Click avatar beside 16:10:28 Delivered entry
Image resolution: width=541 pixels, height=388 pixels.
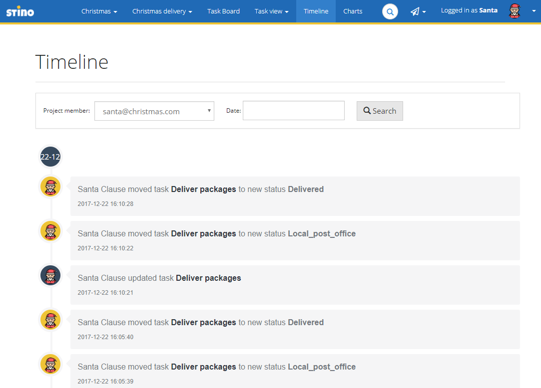pyautogui.click(x=50, y=187)
